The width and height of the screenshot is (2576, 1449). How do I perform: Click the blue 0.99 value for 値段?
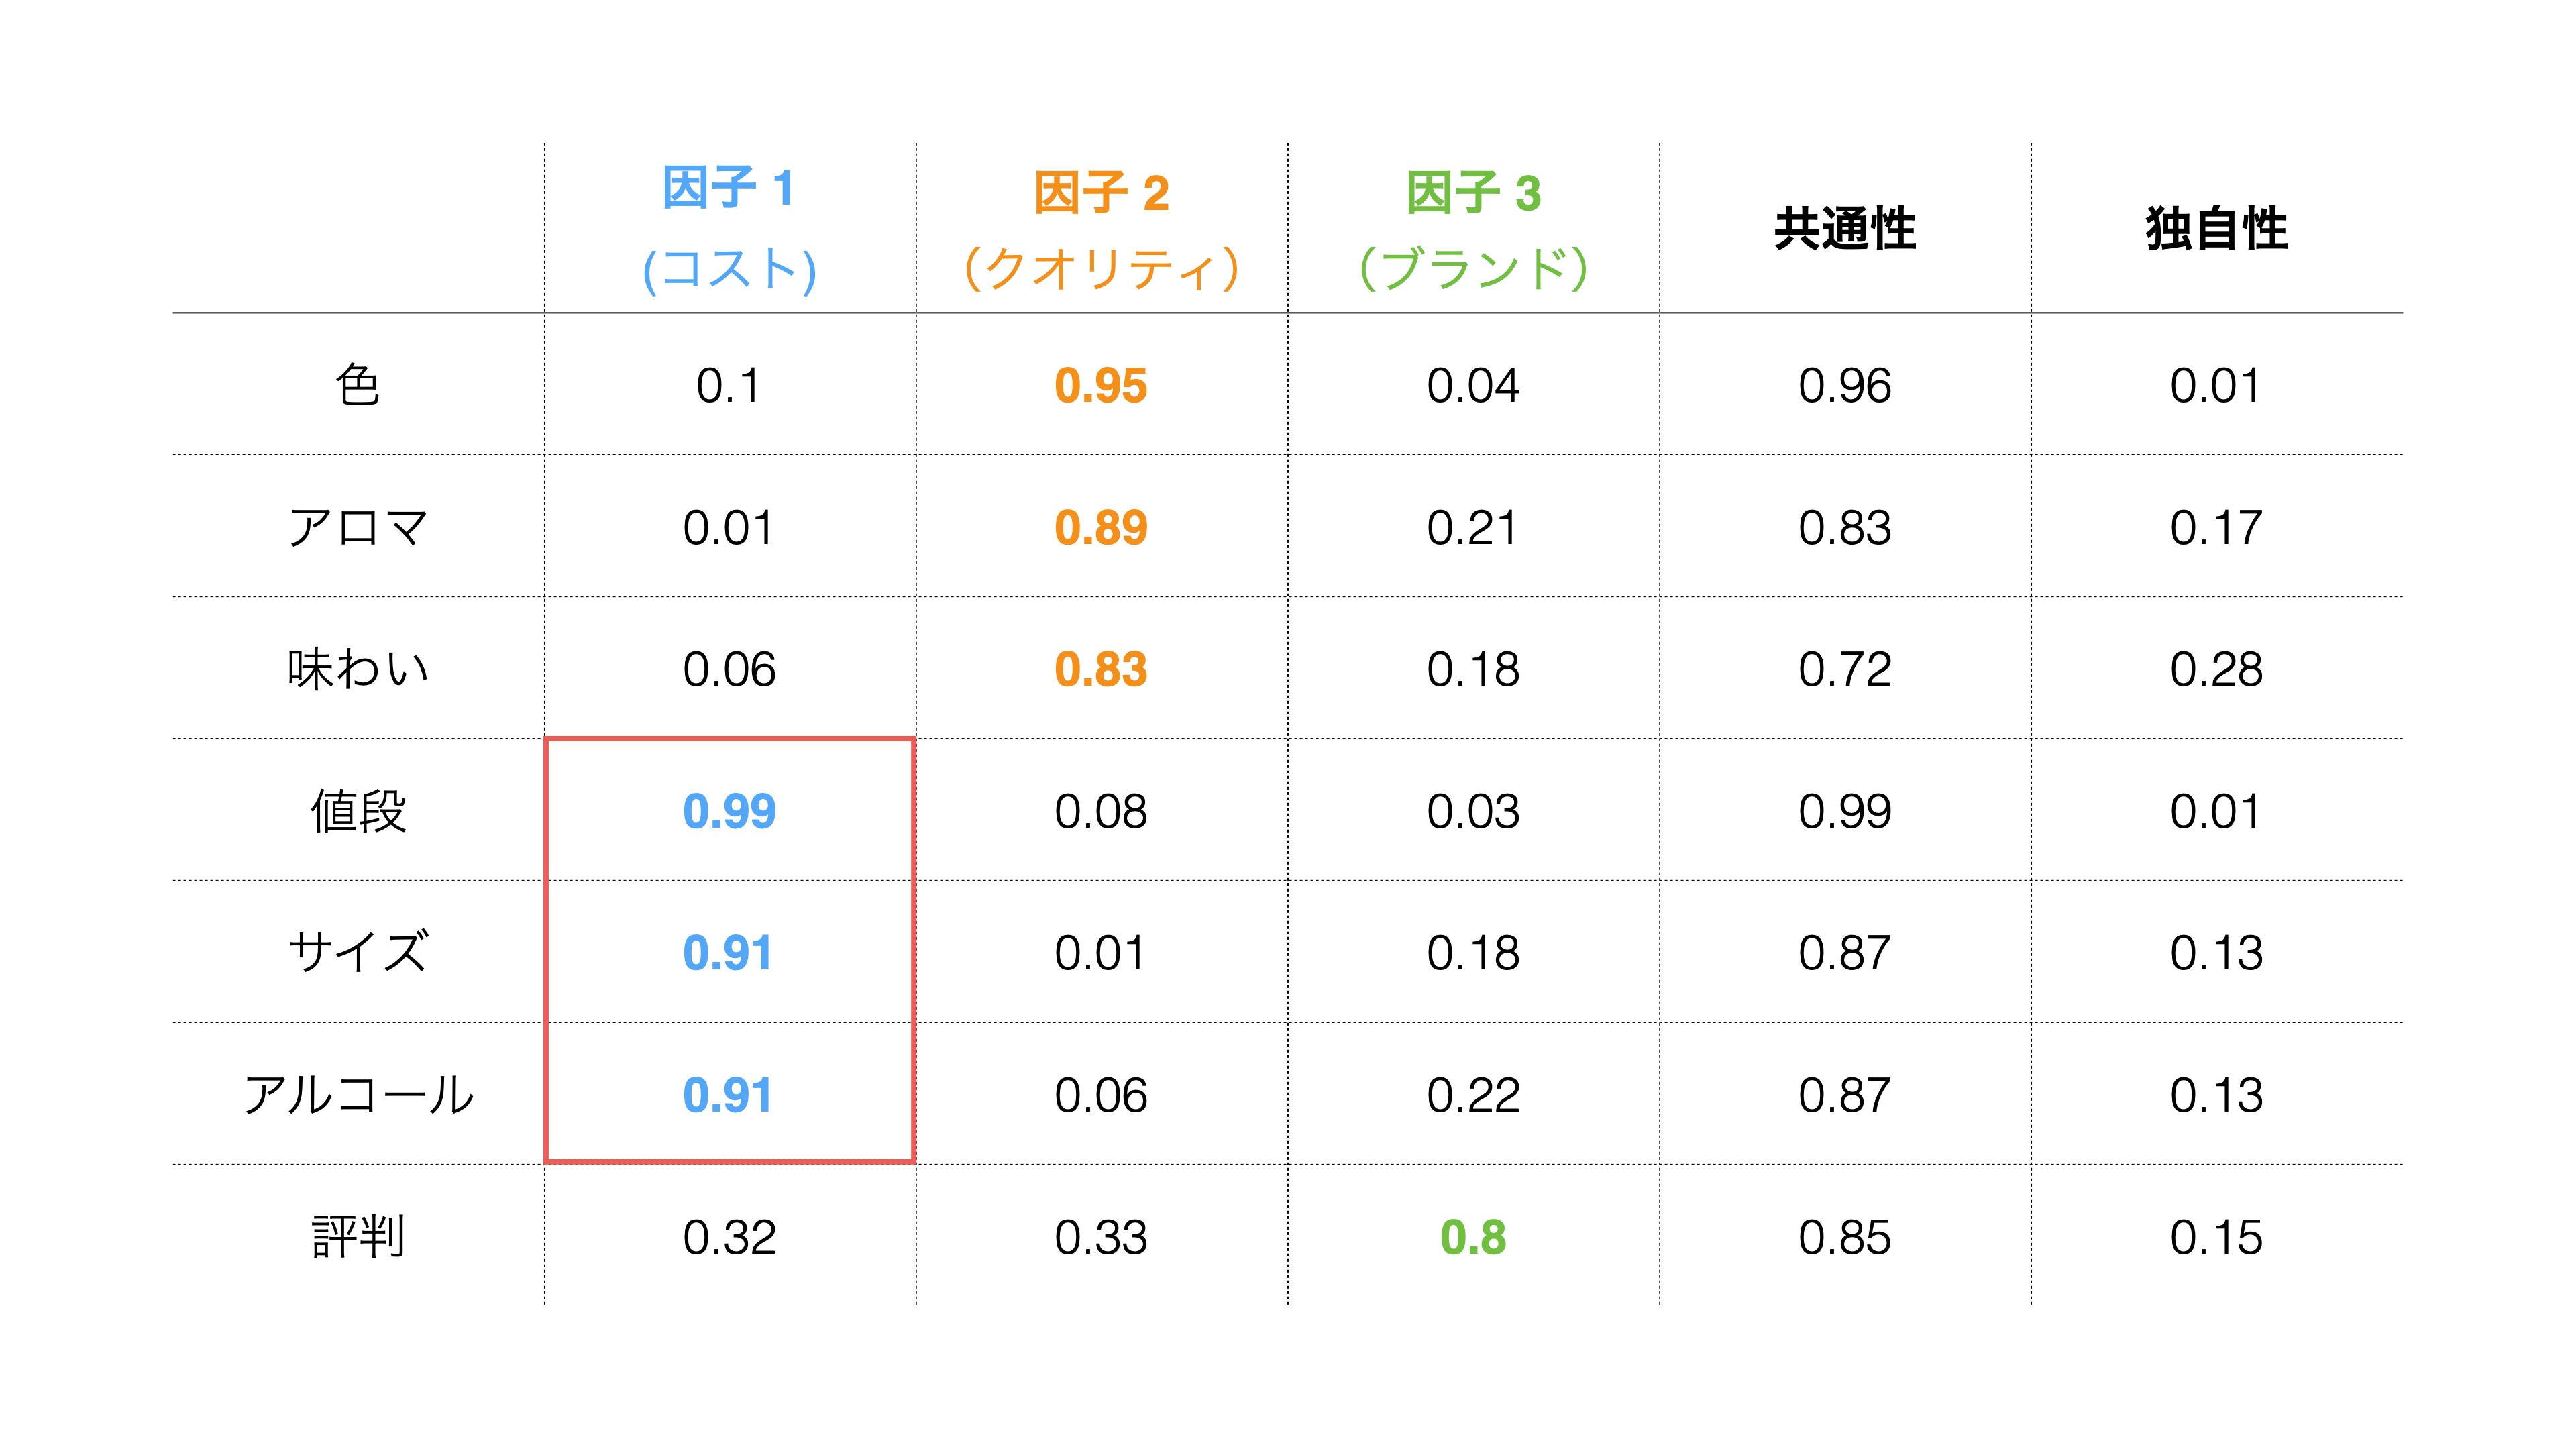coord(729,812)
